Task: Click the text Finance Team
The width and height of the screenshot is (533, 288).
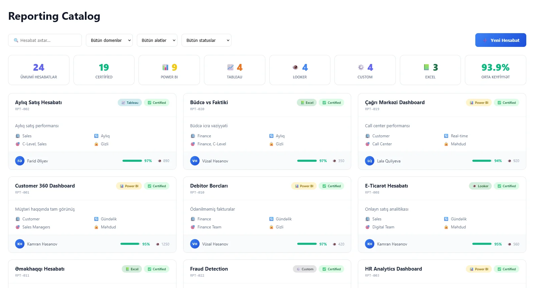Action: [x=209, y=227]
